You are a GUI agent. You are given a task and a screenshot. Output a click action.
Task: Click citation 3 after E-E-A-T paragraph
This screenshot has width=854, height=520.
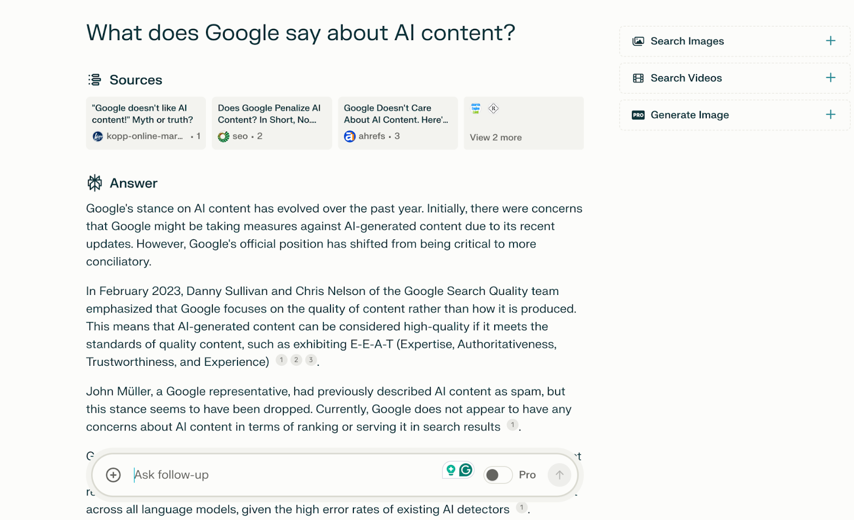[311, 360]
